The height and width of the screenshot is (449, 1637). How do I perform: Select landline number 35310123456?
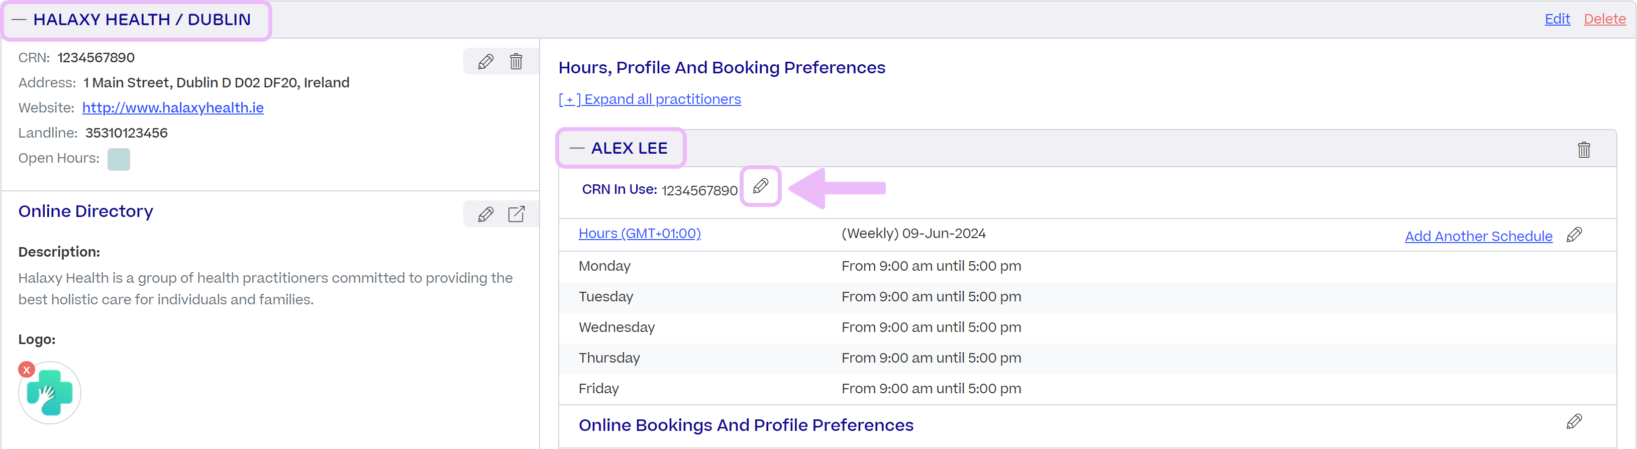click(x=127, y=134)
